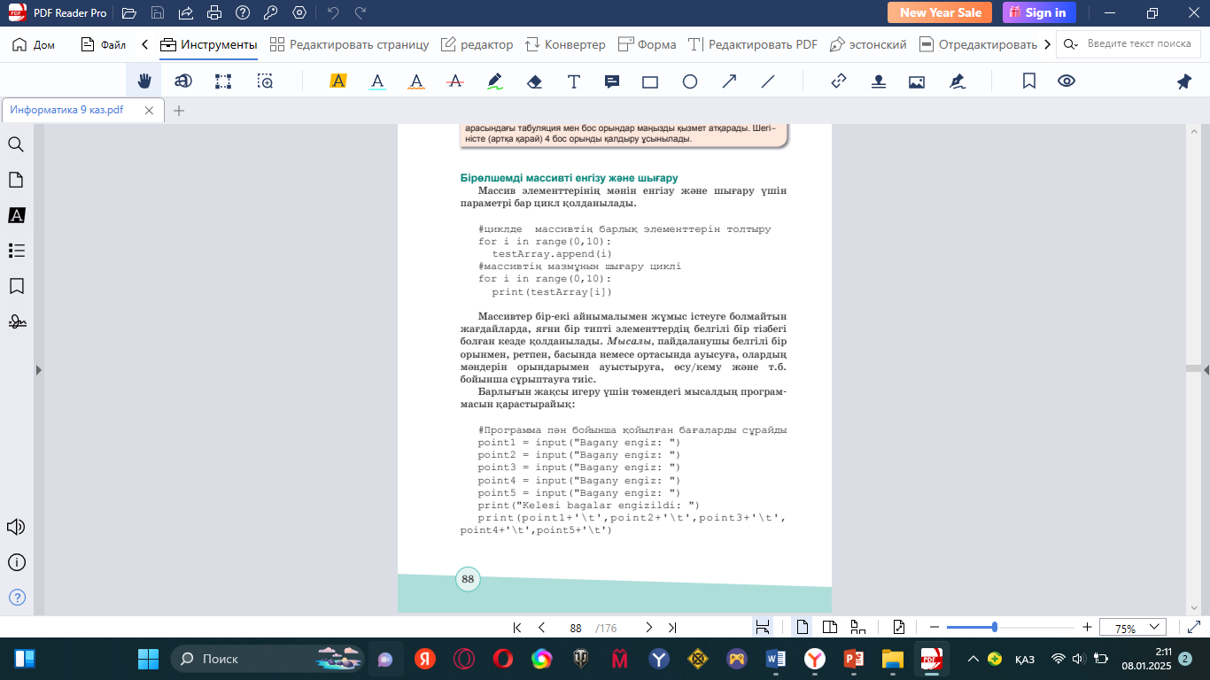
Task: Select the yellow Highlight text tool
Action: [337, 81]
